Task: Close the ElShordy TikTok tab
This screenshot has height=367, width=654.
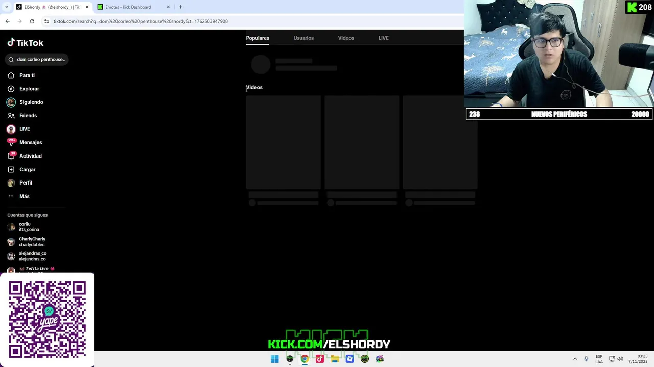Action: click(87, 7)
